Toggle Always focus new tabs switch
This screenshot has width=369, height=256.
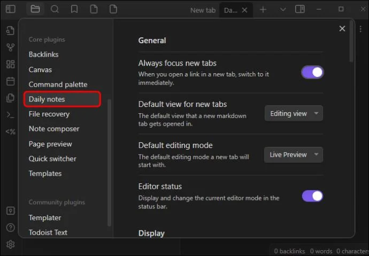point(312,72)
